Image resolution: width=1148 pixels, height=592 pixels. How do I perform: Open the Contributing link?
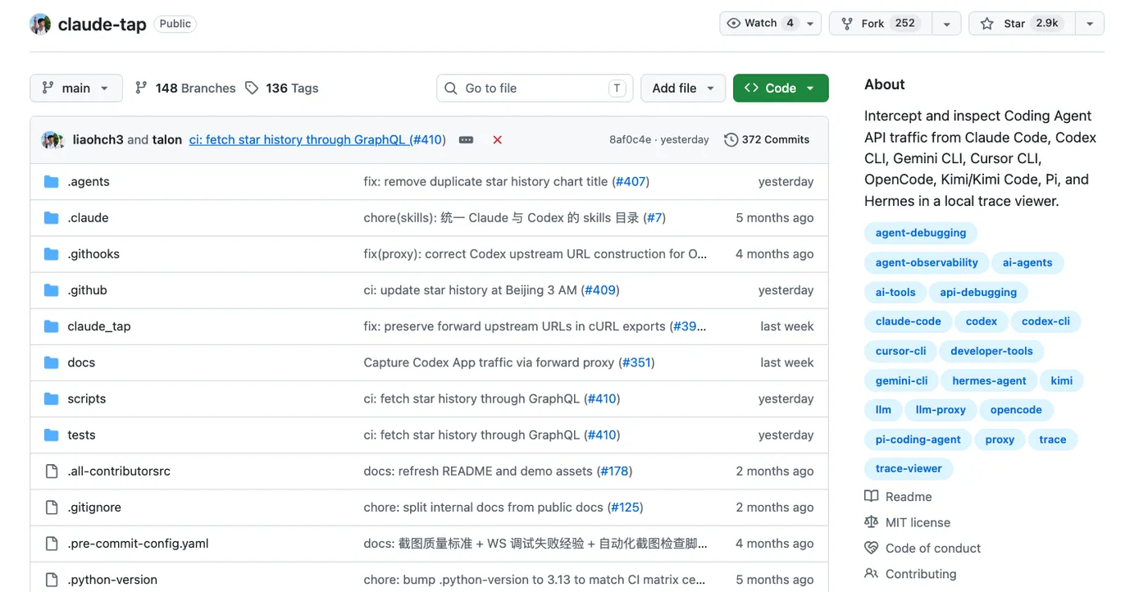point(921,574)
